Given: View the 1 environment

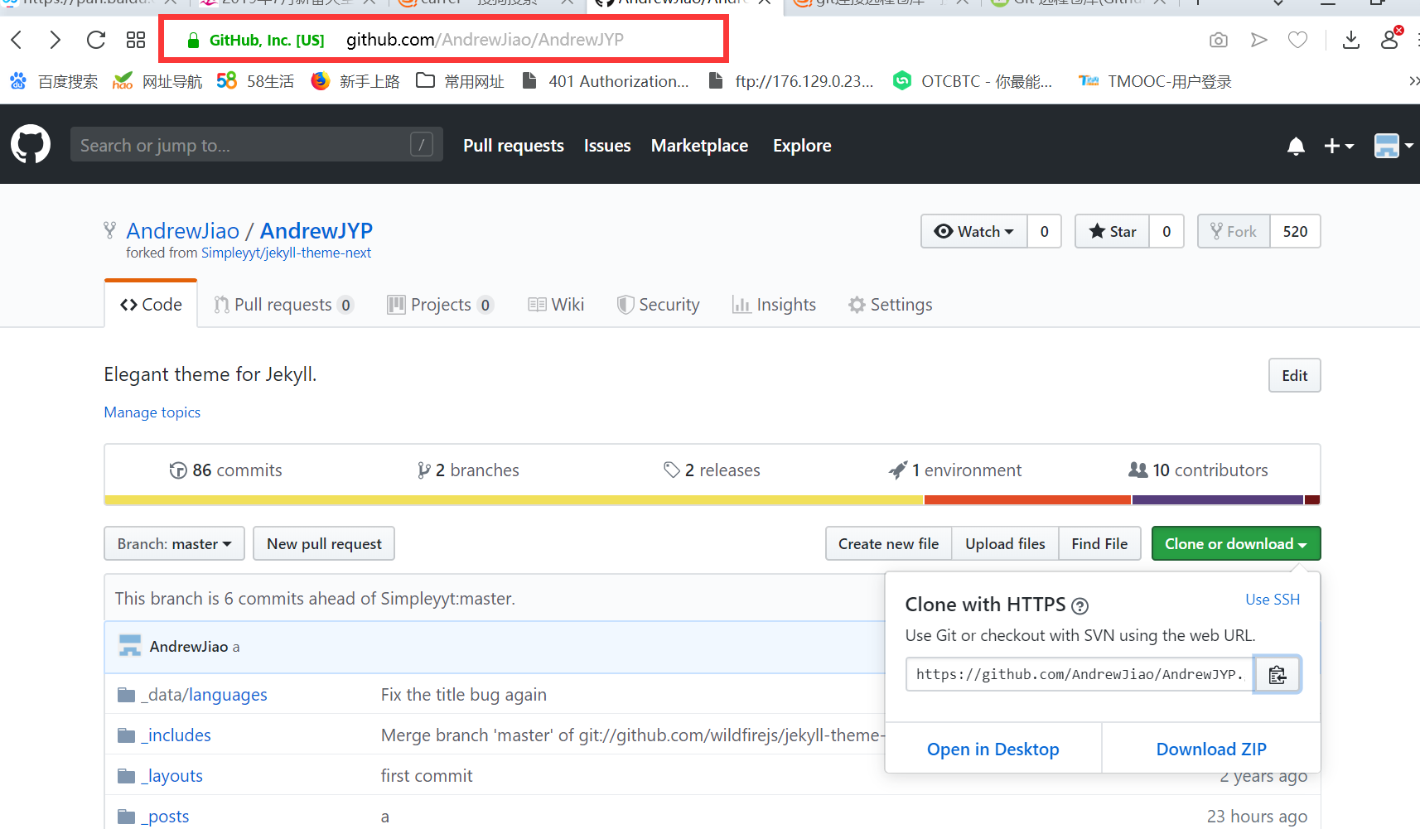Looking at the screenshot, I should [954, 470].
